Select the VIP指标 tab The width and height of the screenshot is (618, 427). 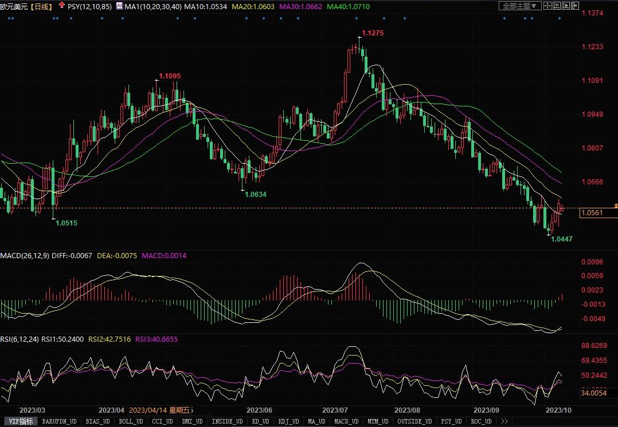point(20,421)
